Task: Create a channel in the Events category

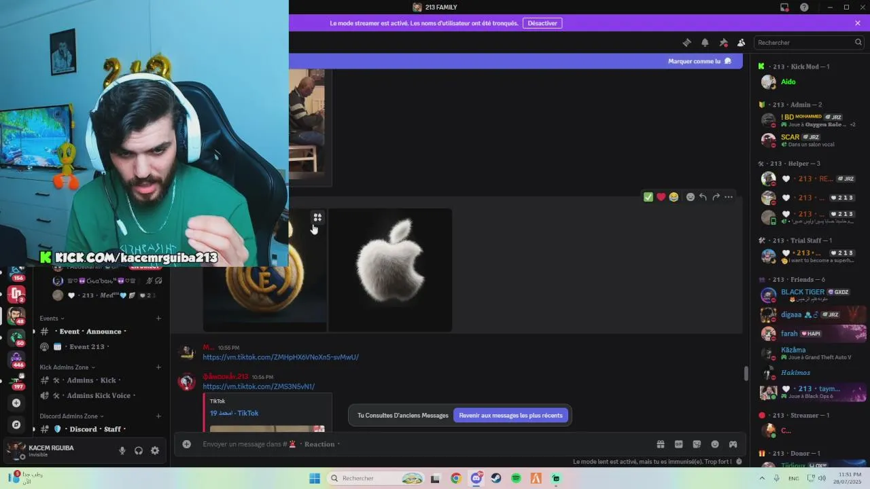Action: click(158, 318)
